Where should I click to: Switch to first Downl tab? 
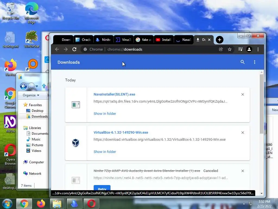coord(63,40)
